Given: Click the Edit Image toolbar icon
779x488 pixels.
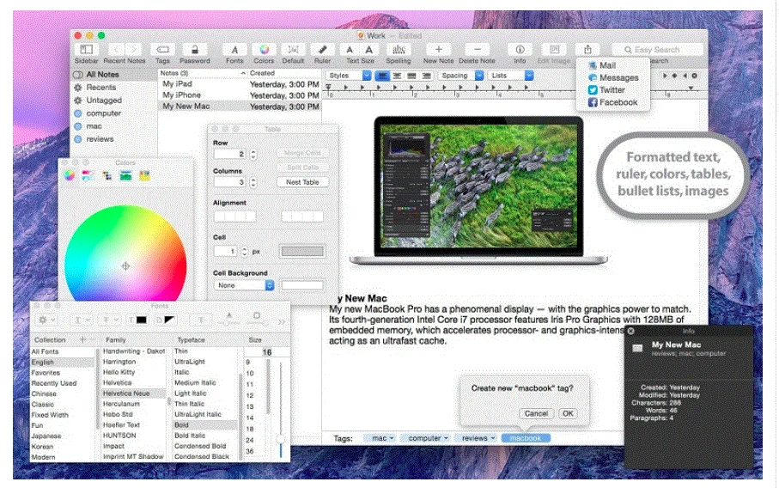Looking at the screenshot, I should pos(554,49).
